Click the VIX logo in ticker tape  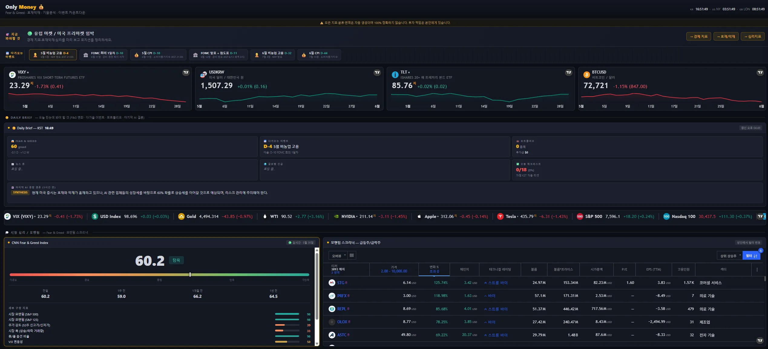tap(8, 216)
